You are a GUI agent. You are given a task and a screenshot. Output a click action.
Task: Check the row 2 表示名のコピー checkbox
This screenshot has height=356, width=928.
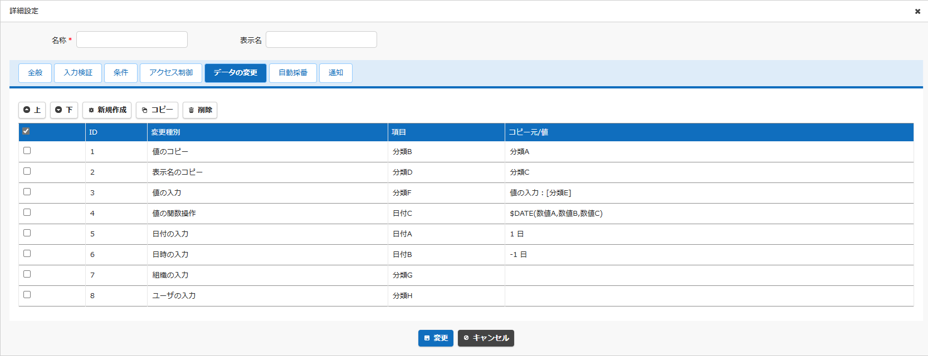click(x=27, y=171)
